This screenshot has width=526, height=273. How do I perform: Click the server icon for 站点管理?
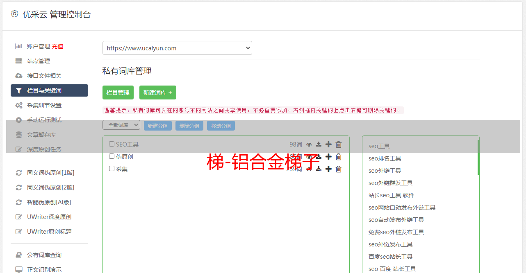(x=18, y=61)
